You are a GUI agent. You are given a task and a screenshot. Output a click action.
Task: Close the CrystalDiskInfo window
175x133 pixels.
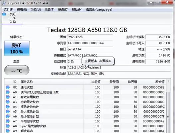coord(167,2)
